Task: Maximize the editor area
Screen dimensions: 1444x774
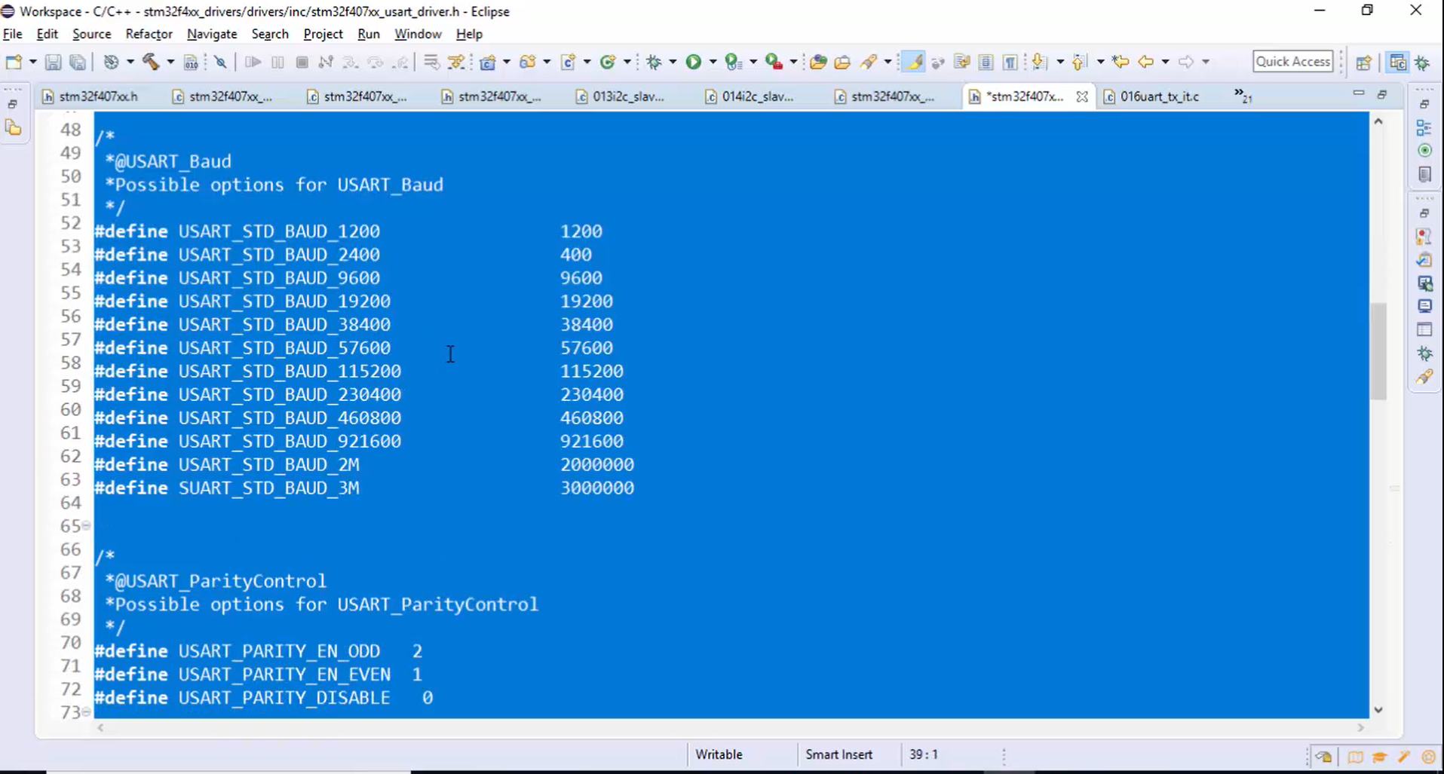Action: tap(1382, 94)
